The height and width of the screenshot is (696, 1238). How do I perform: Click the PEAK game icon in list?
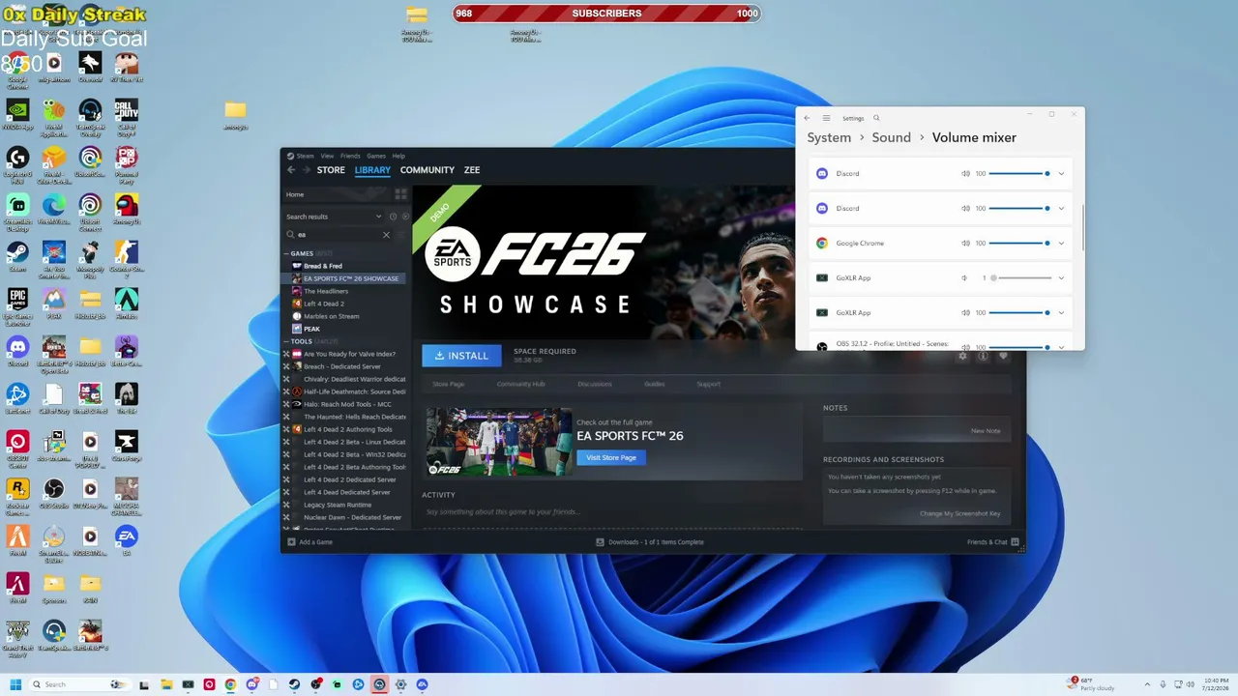click(x=297, y=329)
